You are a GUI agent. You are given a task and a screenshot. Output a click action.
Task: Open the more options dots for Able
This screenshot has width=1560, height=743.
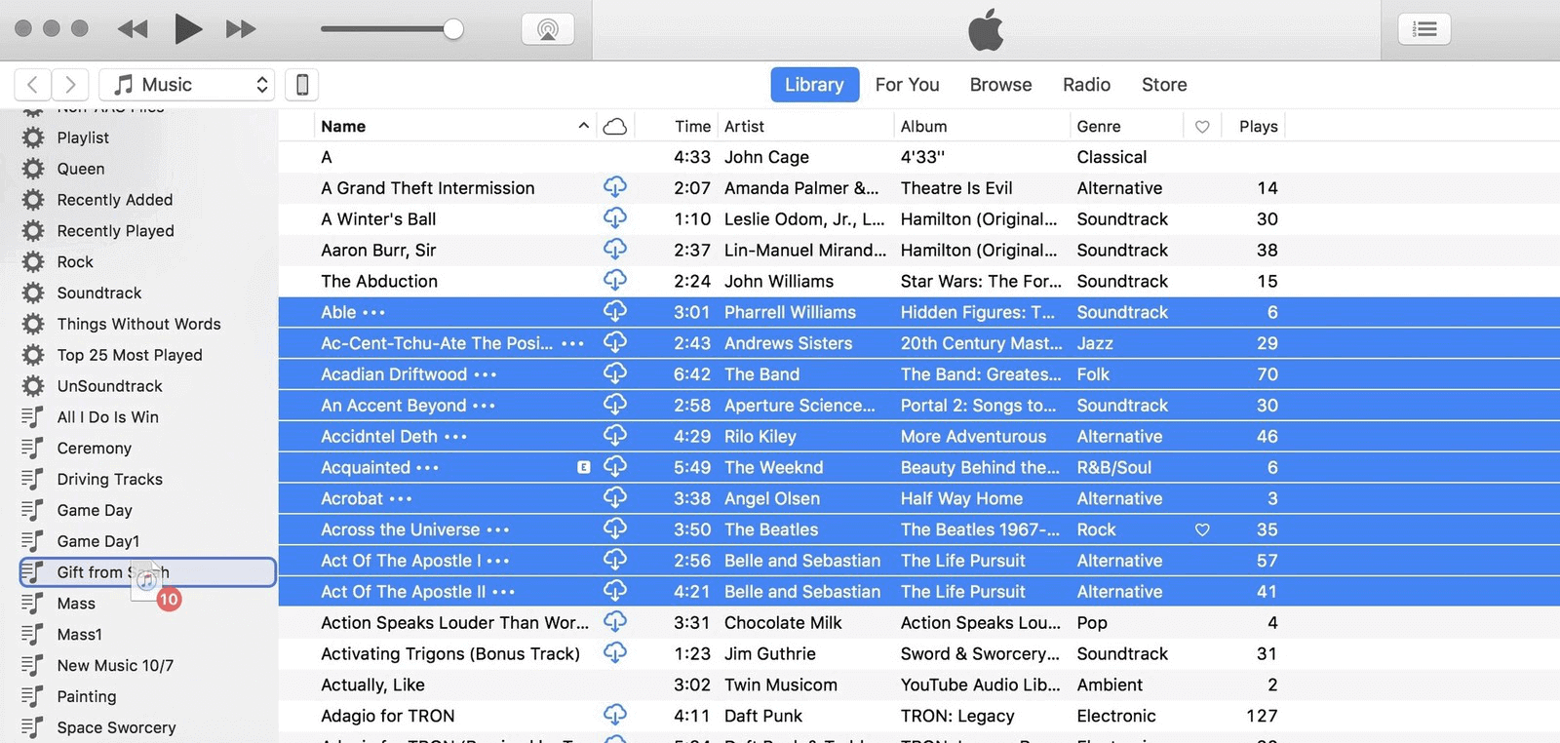click(374, 313)
